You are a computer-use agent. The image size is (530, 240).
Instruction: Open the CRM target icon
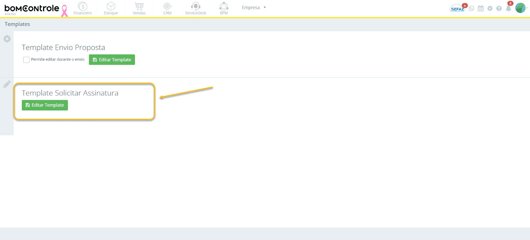tap(167, 6)
